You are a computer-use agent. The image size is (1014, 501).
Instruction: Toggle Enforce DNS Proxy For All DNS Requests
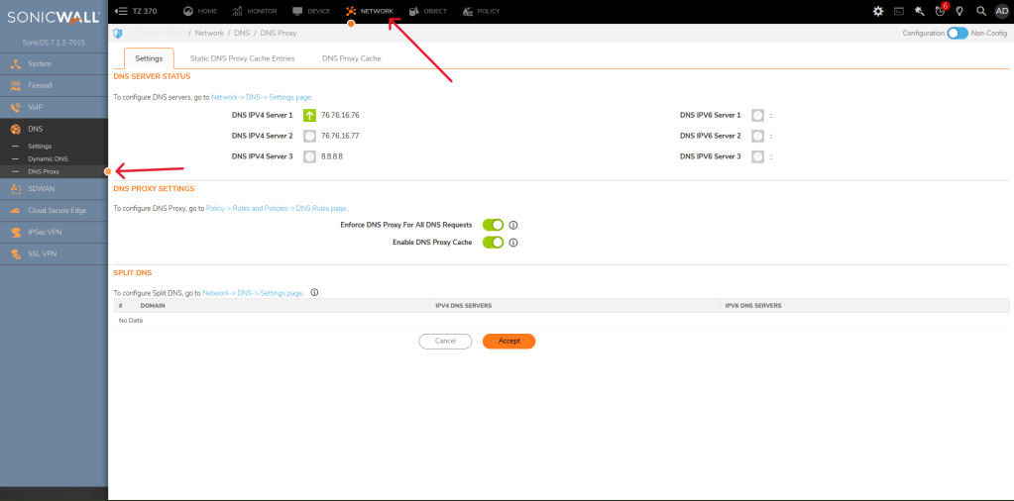[493, 225]
